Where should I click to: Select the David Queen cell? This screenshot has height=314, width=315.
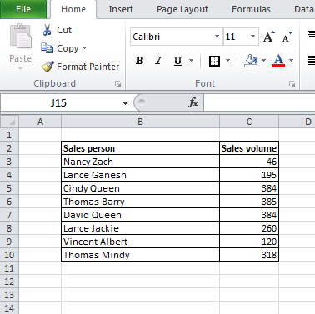click(x=140, y=215)
